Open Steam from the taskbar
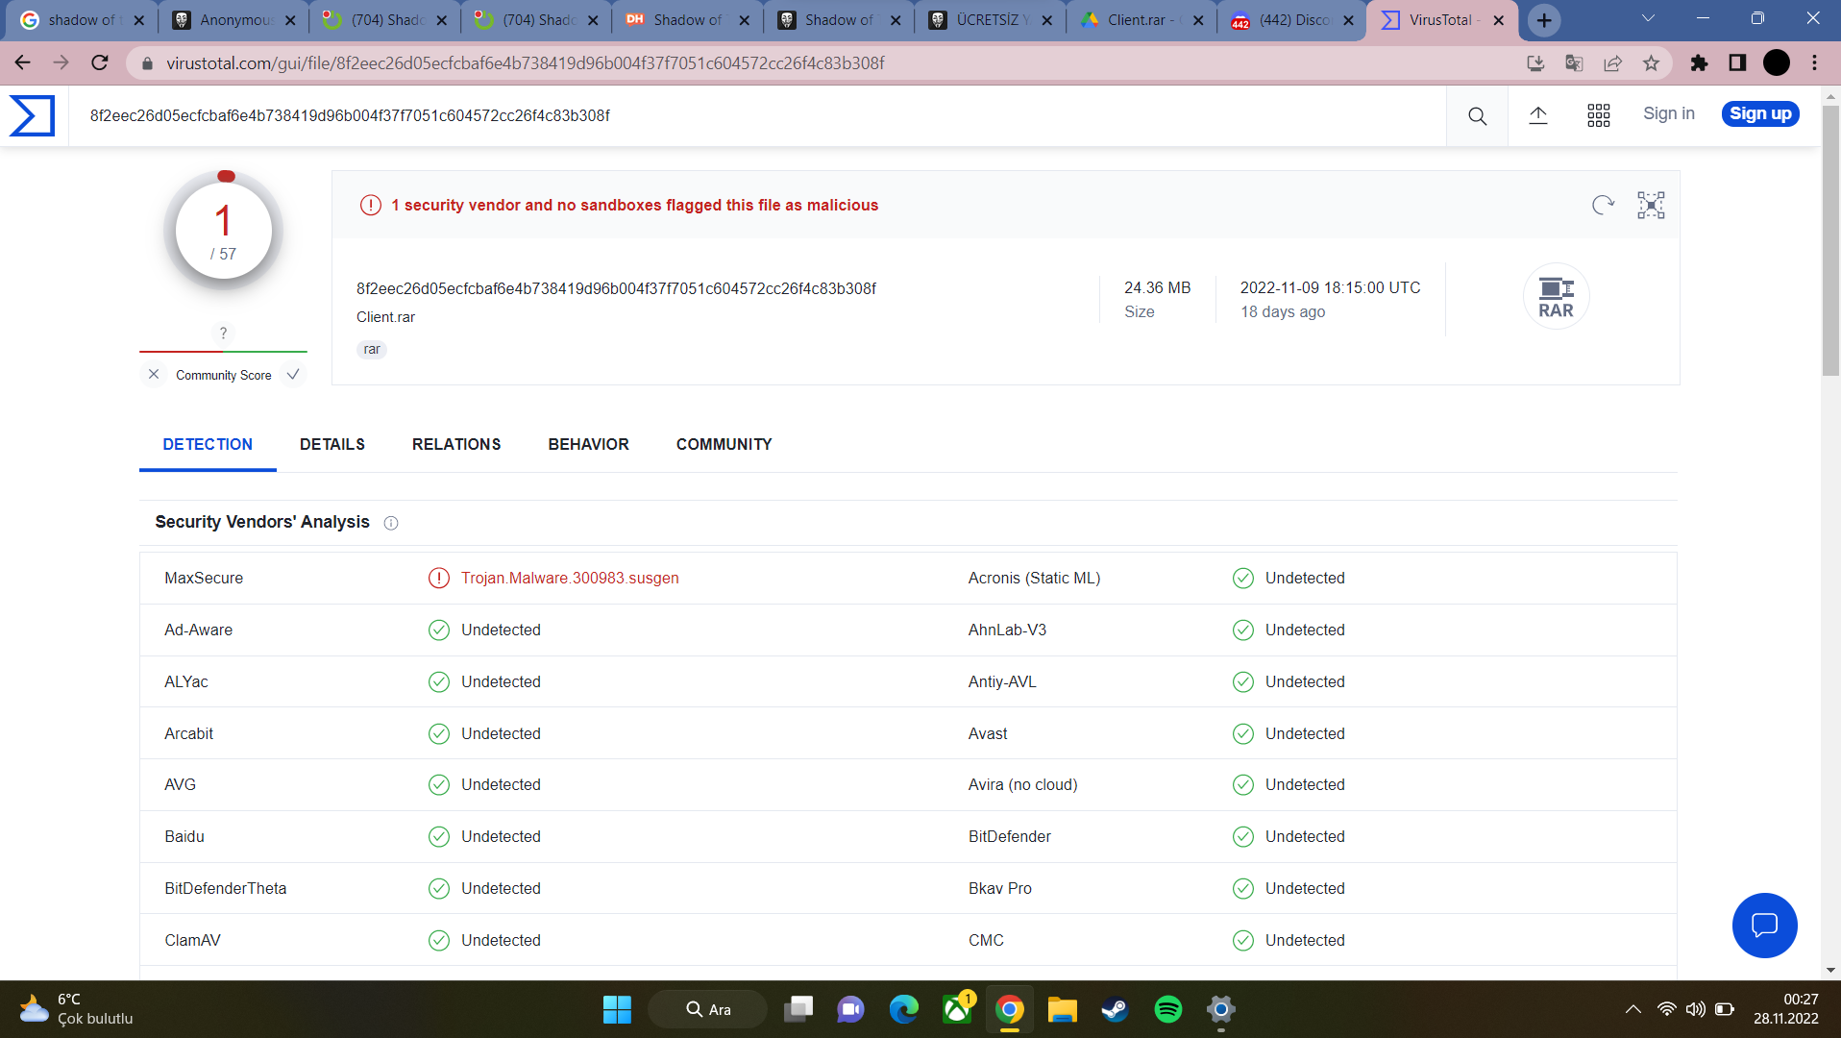Image resolution: width=1841 pixels, height=1038 pixels. (1115, 1009)
